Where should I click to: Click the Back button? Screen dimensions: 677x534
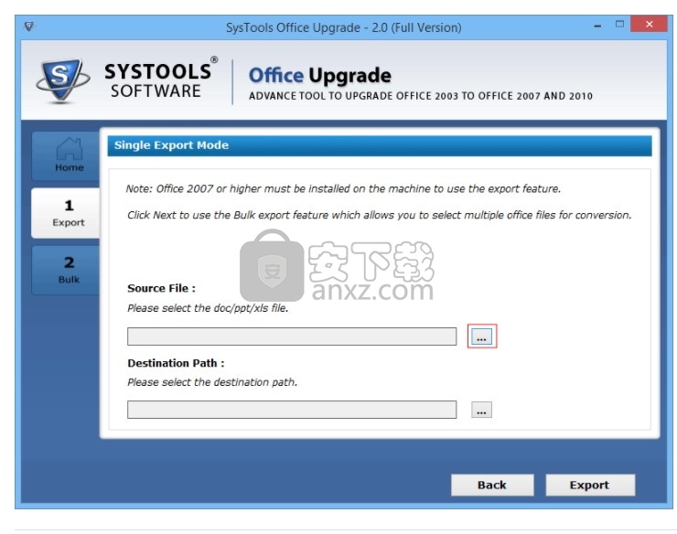click(x=492, y=485)
